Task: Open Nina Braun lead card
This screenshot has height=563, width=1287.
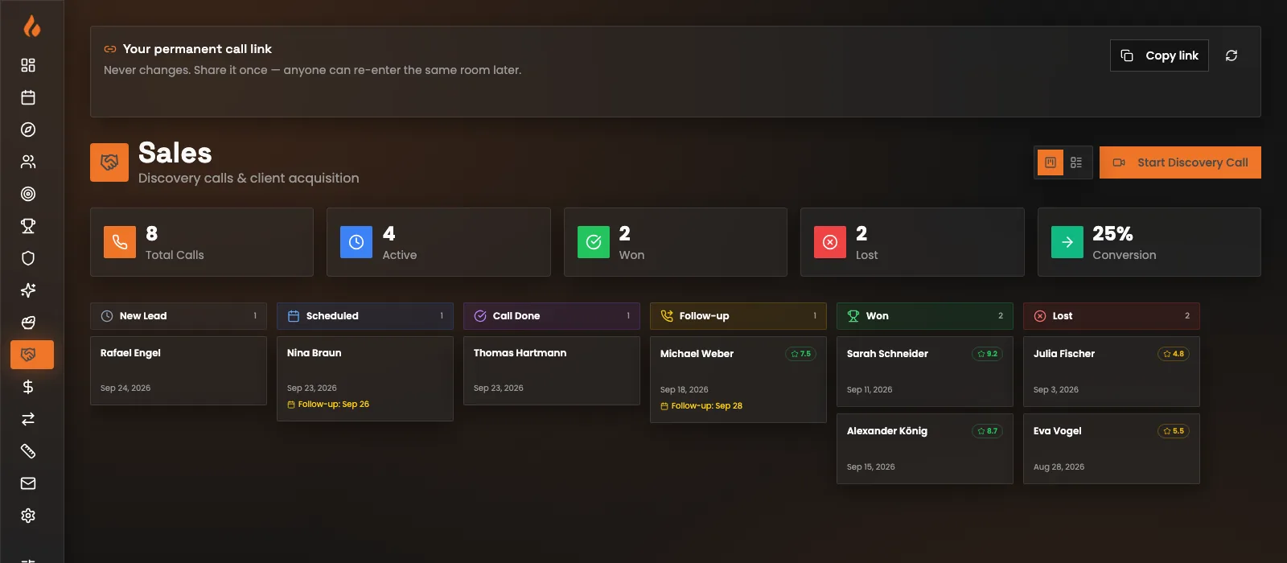Action: coord(365,379)
